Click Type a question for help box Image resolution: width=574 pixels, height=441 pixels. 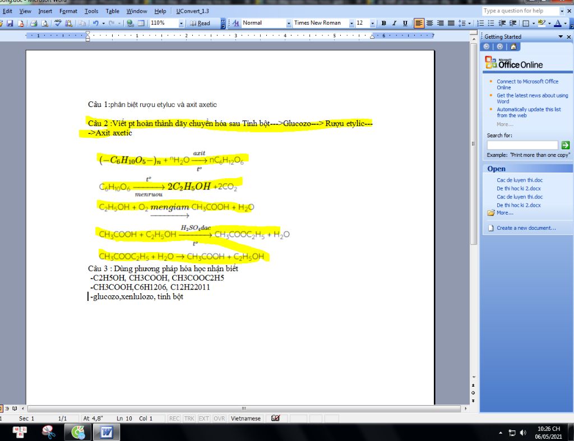tap(521, 11)
